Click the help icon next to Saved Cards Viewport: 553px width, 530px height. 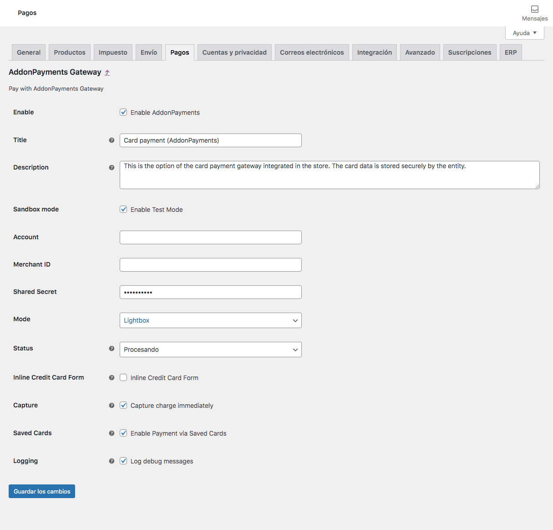click(112, 433)
